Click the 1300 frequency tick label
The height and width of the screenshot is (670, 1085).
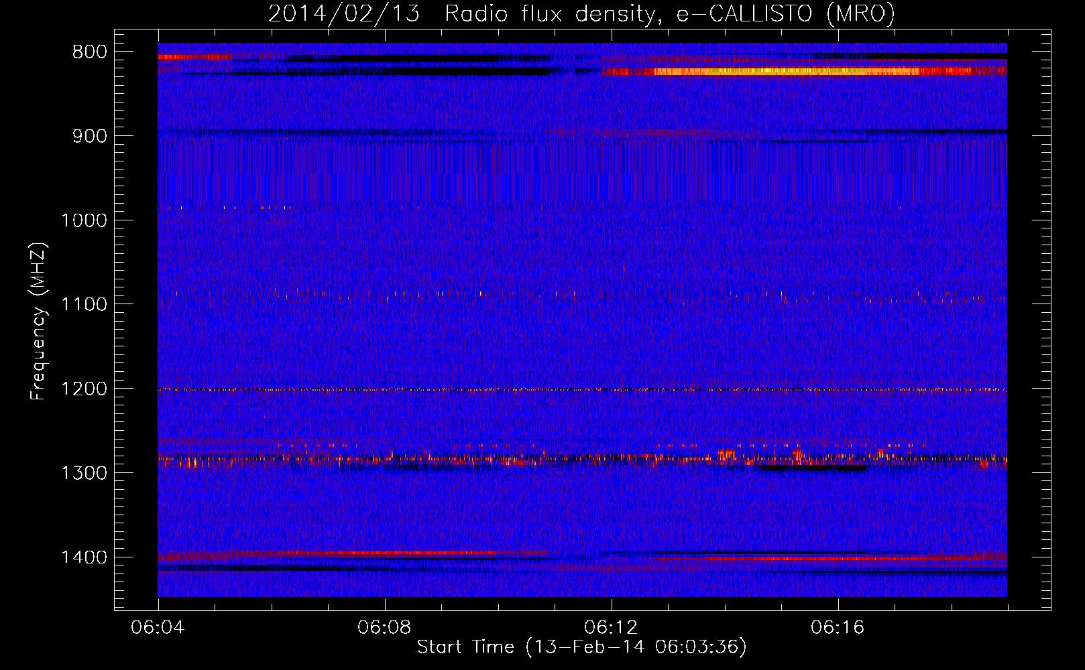coord(84,473)
